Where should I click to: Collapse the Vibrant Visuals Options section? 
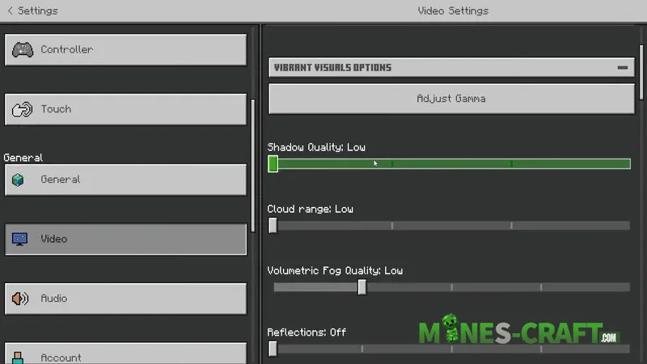click(623, 67)
